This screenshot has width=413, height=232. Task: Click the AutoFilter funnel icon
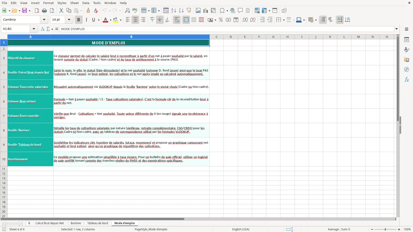(189, 11)
